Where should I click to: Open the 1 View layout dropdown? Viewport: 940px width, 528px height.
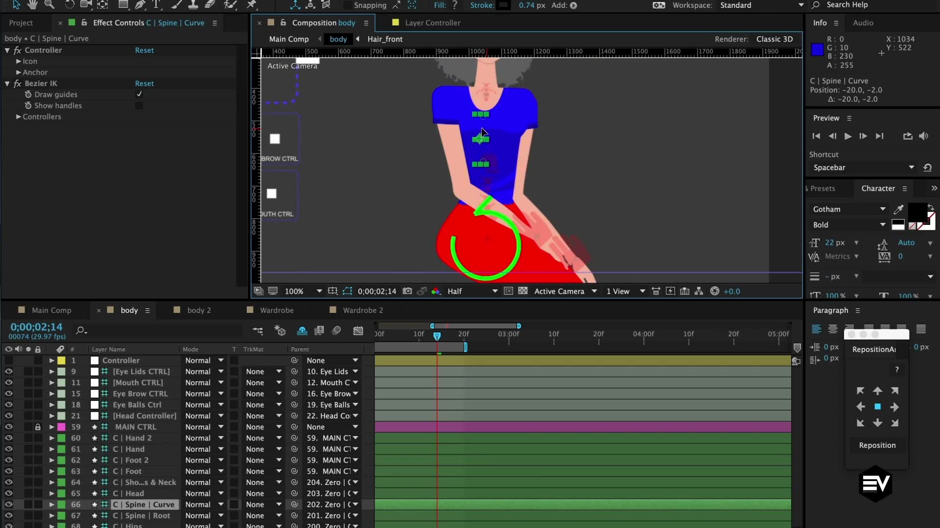[x=626, y=291]
